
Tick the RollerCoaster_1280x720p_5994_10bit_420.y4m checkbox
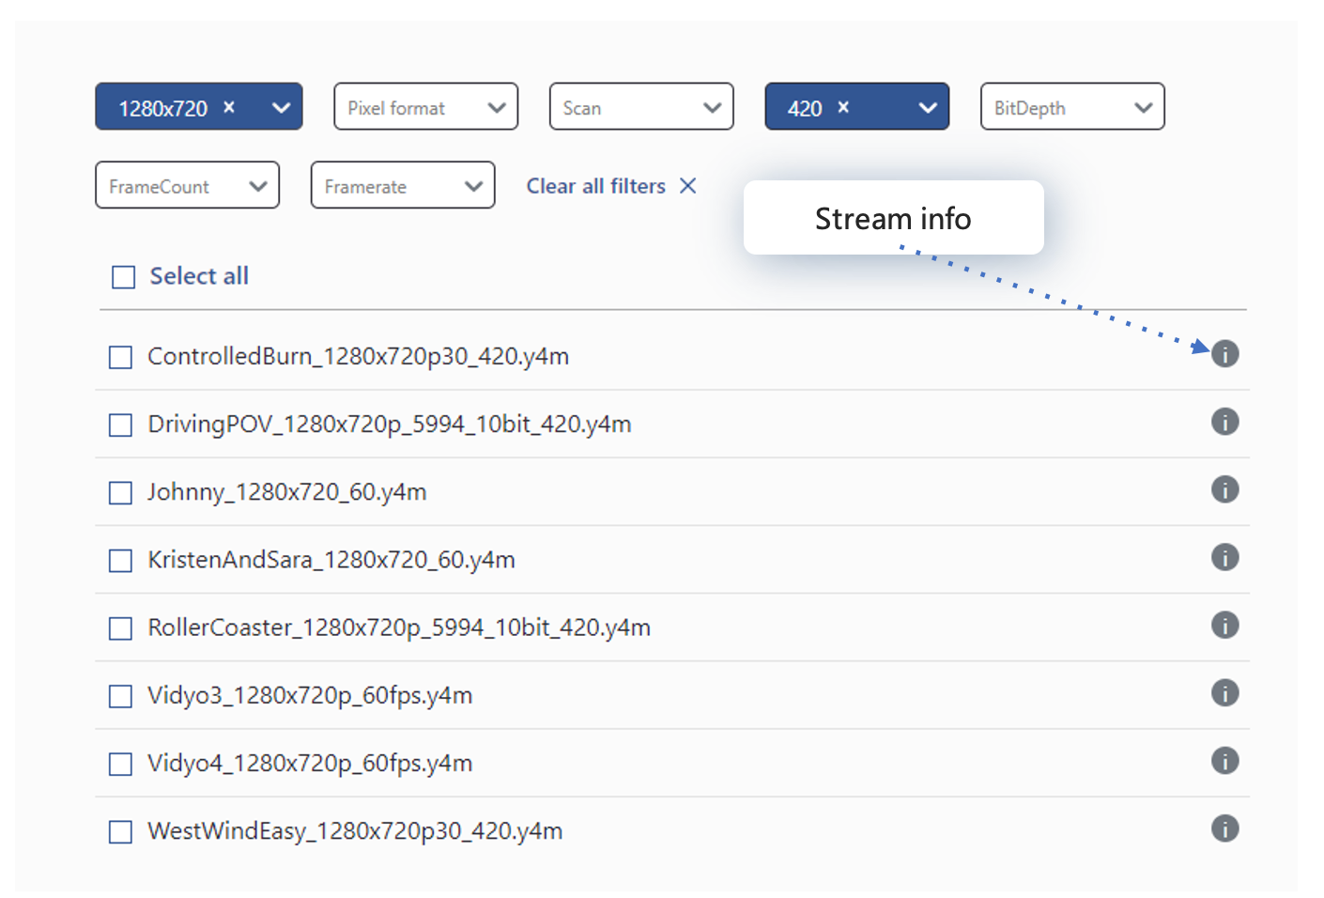point(120,628)
